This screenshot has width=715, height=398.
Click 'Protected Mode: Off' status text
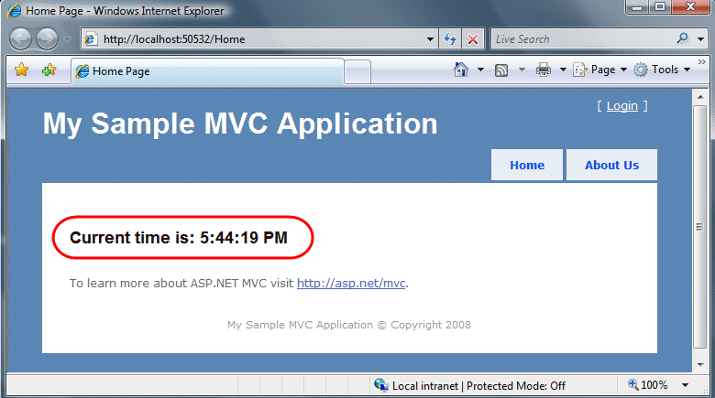pyautogui.click(x=516, y=386)
